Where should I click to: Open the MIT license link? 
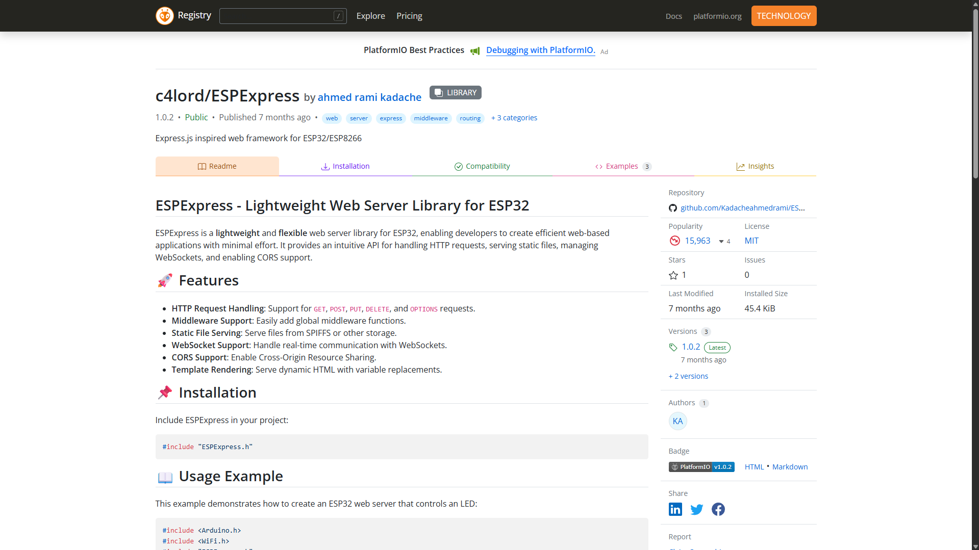(751, 240)
